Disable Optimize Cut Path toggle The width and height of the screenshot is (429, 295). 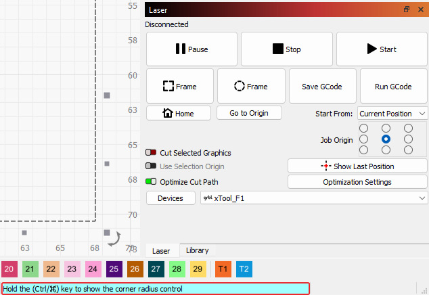coord(151,182)
